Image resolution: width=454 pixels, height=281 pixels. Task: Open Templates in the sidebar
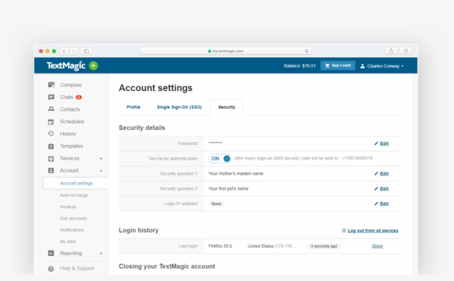[71, 146]
